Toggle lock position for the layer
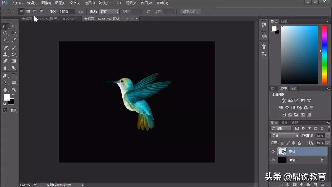332x187 pixels. tap(294, 143)
